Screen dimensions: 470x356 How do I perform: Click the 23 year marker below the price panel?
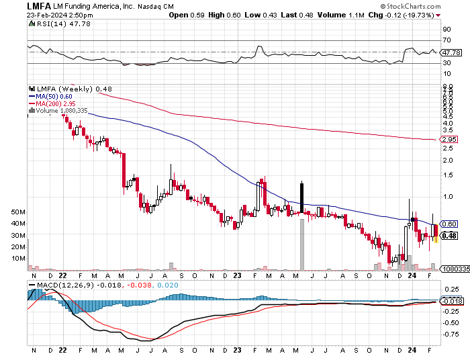pos(237,275)
